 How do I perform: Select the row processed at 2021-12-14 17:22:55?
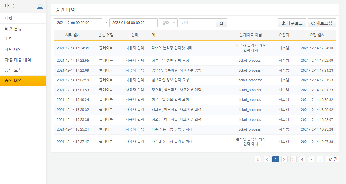point(195,61)
